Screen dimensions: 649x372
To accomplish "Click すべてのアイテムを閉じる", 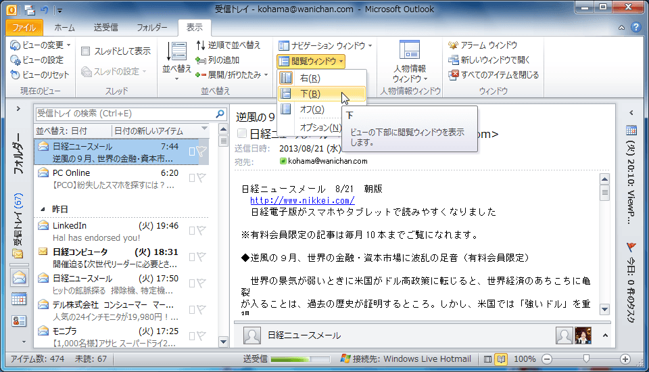I will point(494,75).
